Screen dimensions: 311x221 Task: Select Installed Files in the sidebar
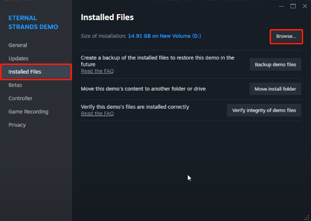pyautogui.click(x=36, y=72)
